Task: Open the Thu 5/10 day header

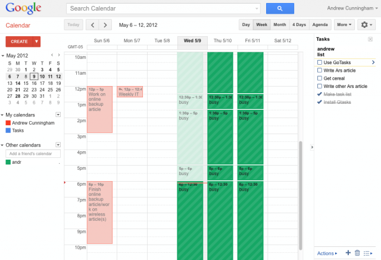Action: click(x=223, y=40)
